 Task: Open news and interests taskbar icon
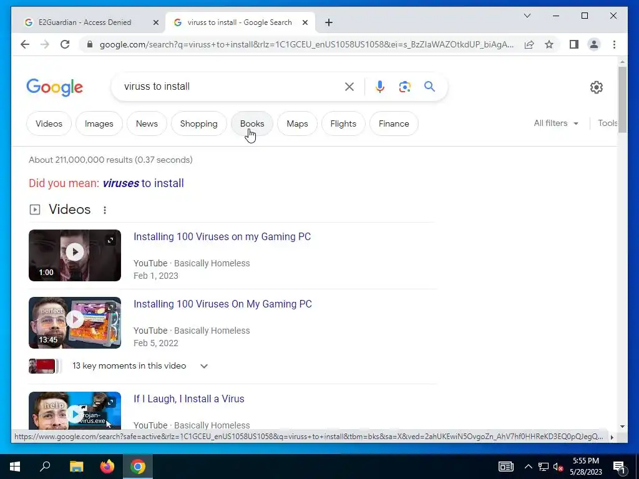click(x=505, y=467)
